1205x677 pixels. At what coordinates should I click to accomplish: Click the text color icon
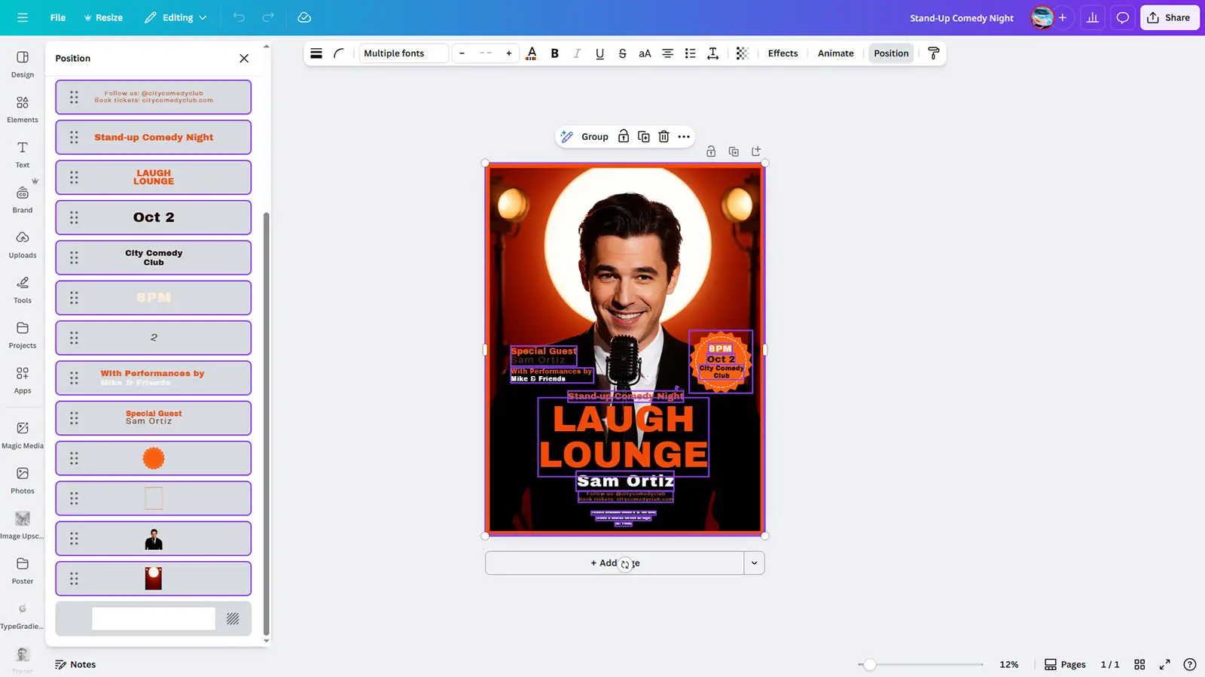(532, 53)
